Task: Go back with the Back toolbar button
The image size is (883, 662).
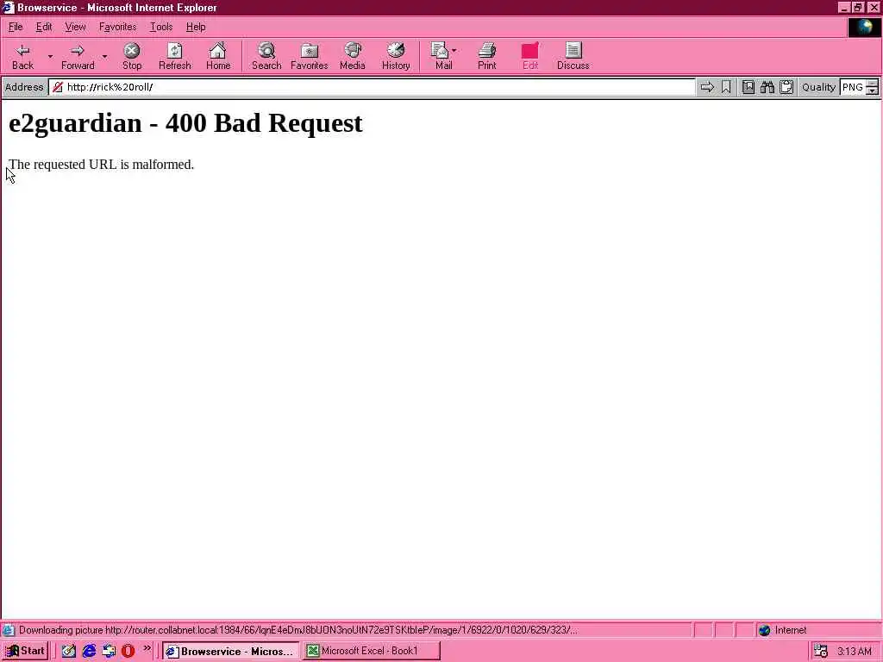Action: point(23,57)
